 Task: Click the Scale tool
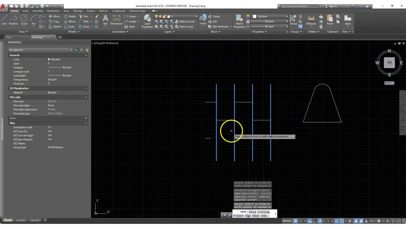click(x=69, y=27)
